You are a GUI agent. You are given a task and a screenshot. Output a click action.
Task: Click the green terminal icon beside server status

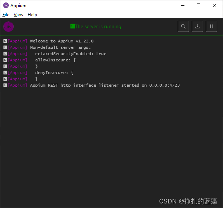click(72, 26)
